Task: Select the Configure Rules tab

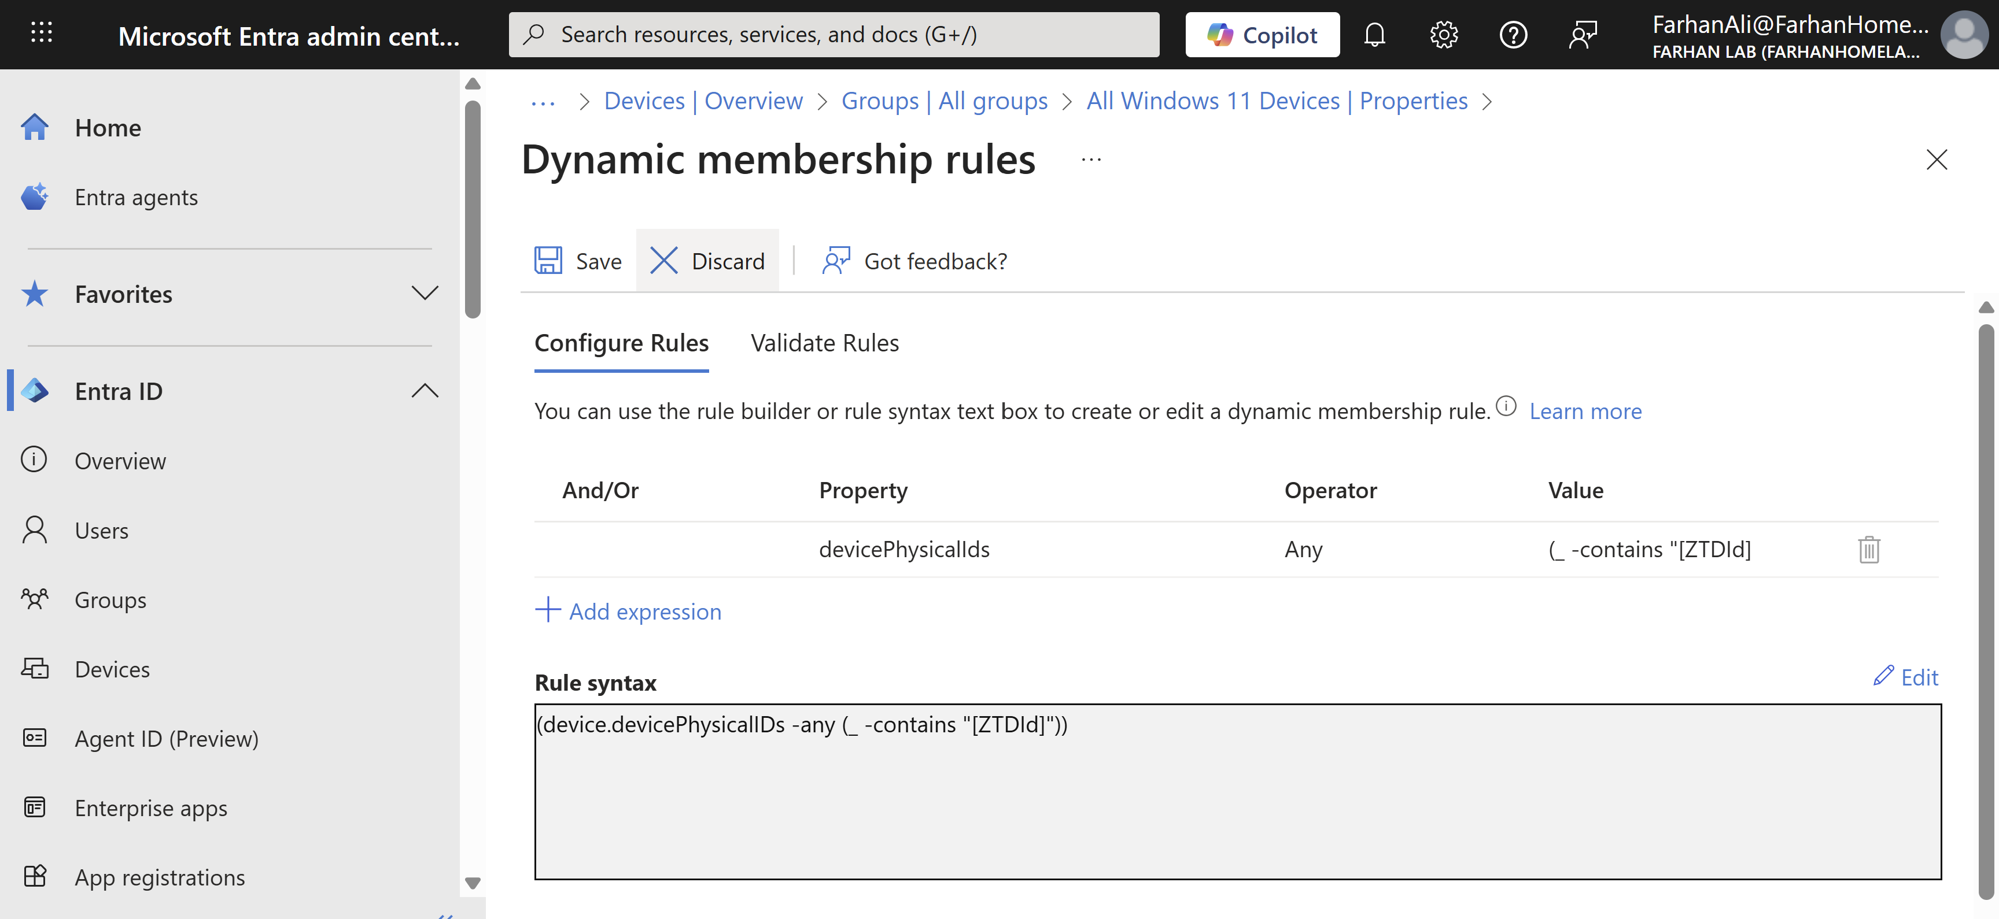Action: (621, 343)
